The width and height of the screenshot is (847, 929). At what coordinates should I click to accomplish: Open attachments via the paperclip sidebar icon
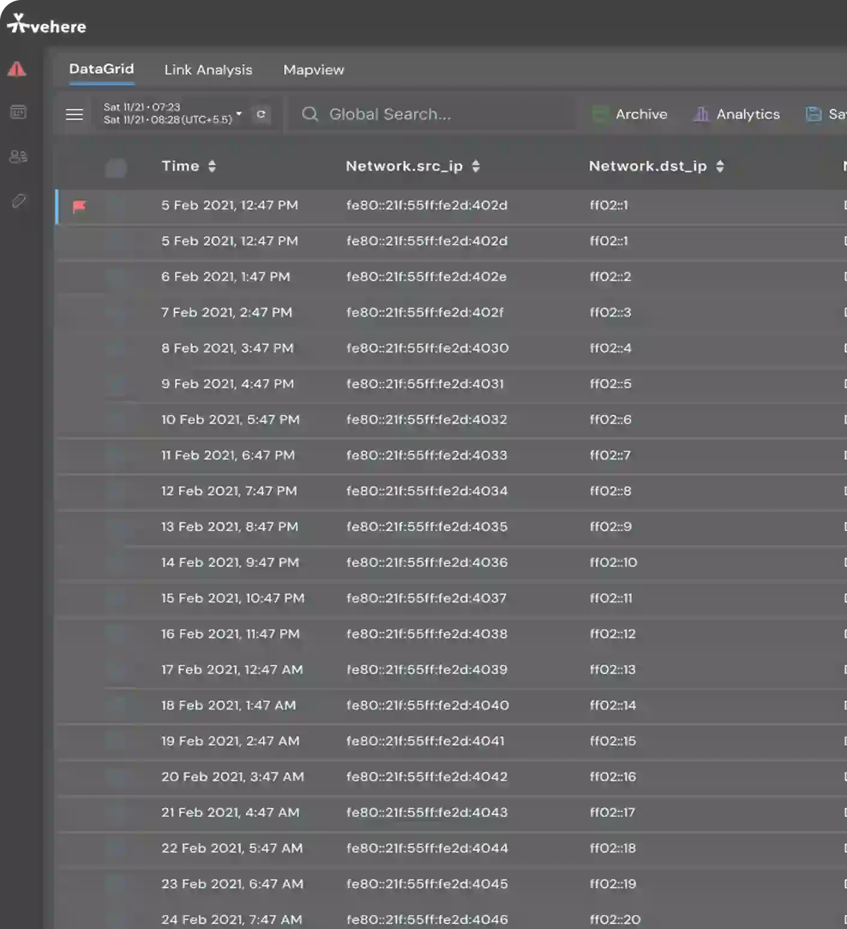pos(19,201)
